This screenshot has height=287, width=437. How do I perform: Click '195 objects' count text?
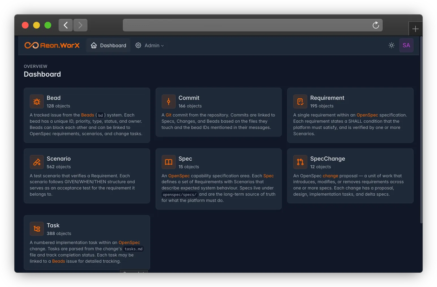point(322,106)
